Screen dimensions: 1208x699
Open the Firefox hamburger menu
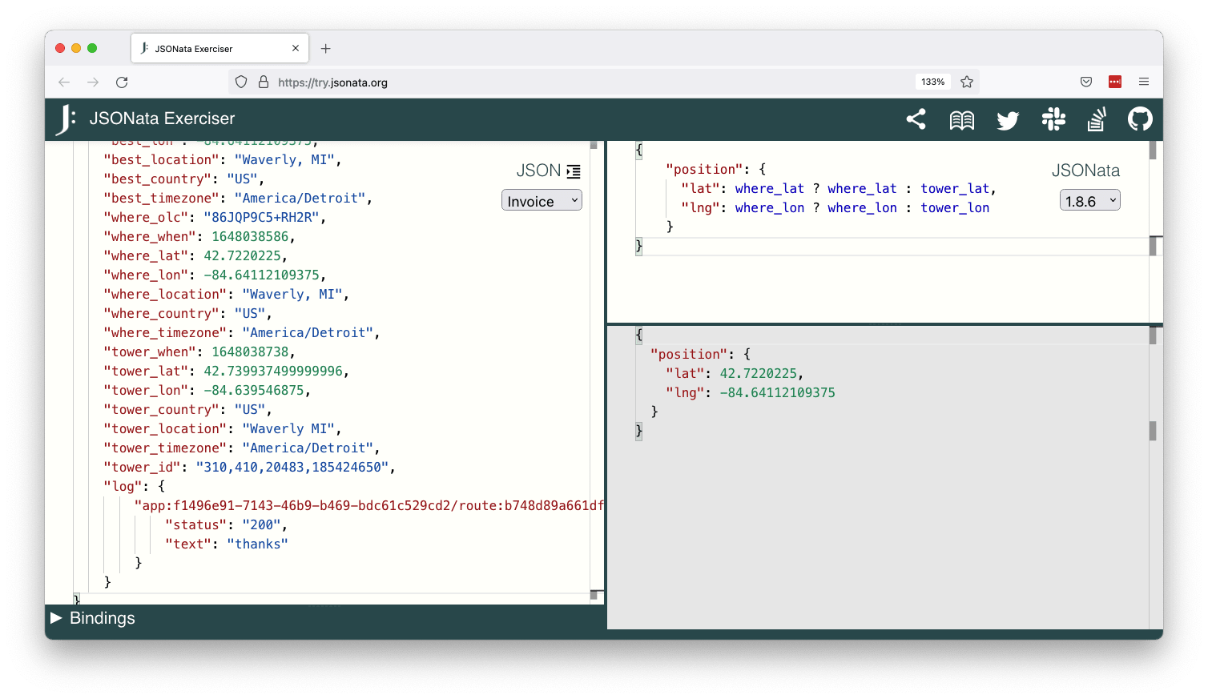[1144, 82]
